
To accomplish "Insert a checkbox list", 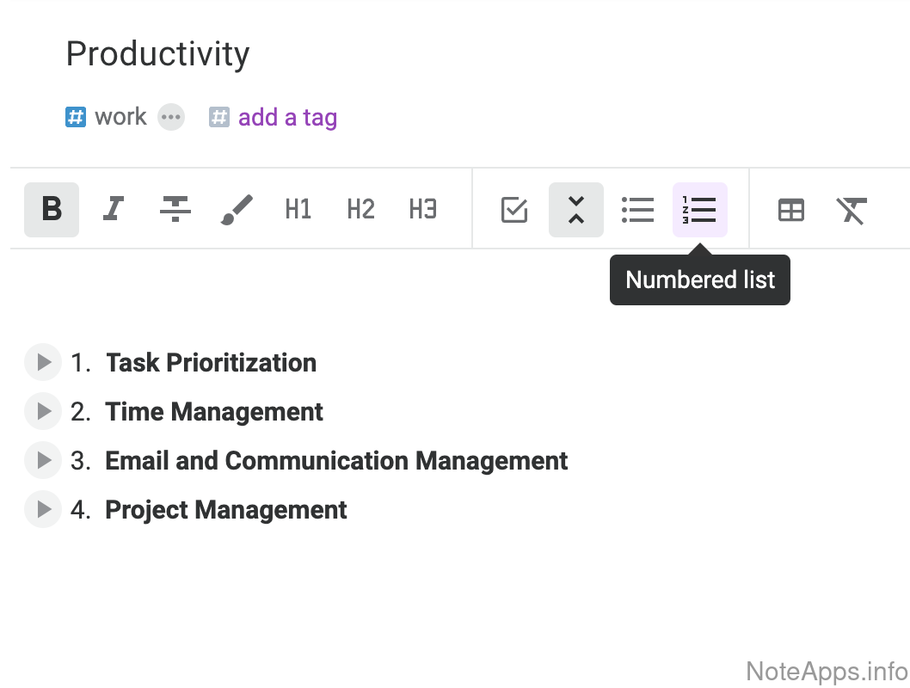I will click(514, 209).
